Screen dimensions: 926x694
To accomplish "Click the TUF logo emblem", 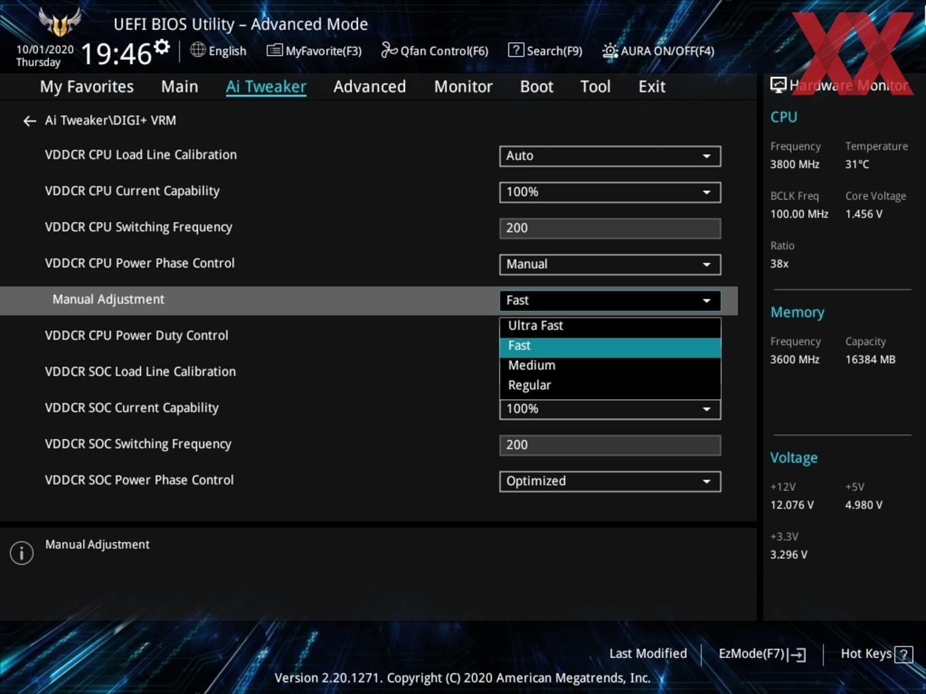I will 60,22.
